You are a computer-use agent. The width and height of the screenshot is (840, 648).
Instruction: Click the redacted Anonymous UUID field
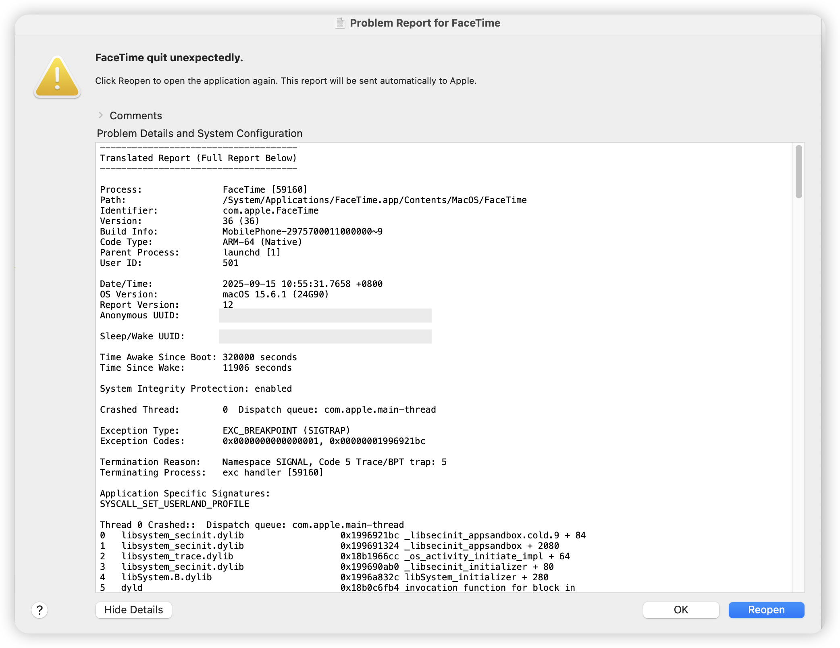[325, 316]
